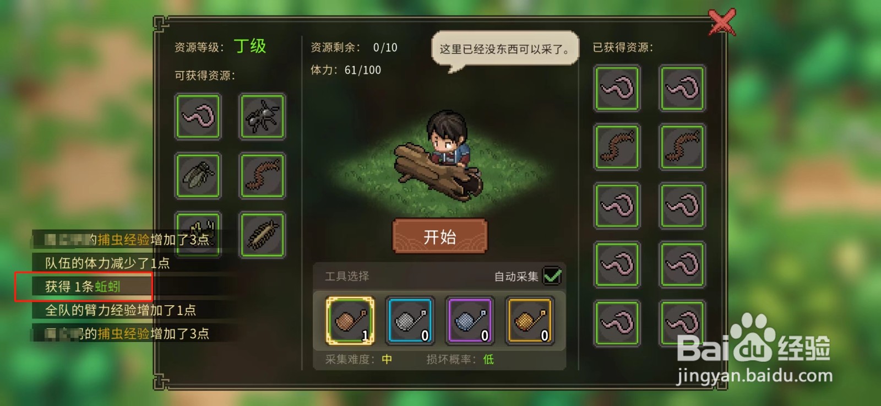Choose the orange-bordered golden net tool
The image size is (881, 406).
click(x=530, y=321)
